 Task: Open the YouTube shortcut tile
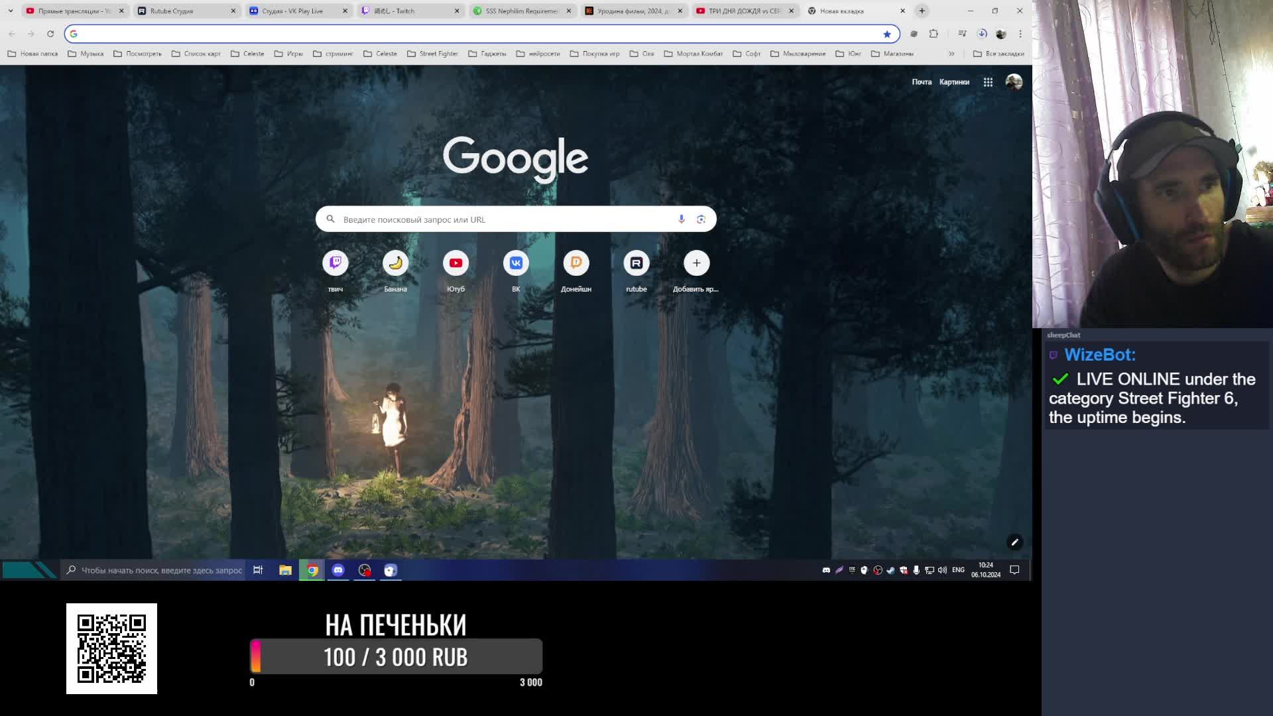[455, 263]
